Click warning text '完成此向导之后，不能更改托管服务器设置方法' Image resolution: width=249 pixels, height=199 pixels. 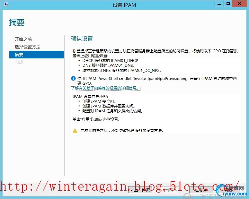click(122, 131)
